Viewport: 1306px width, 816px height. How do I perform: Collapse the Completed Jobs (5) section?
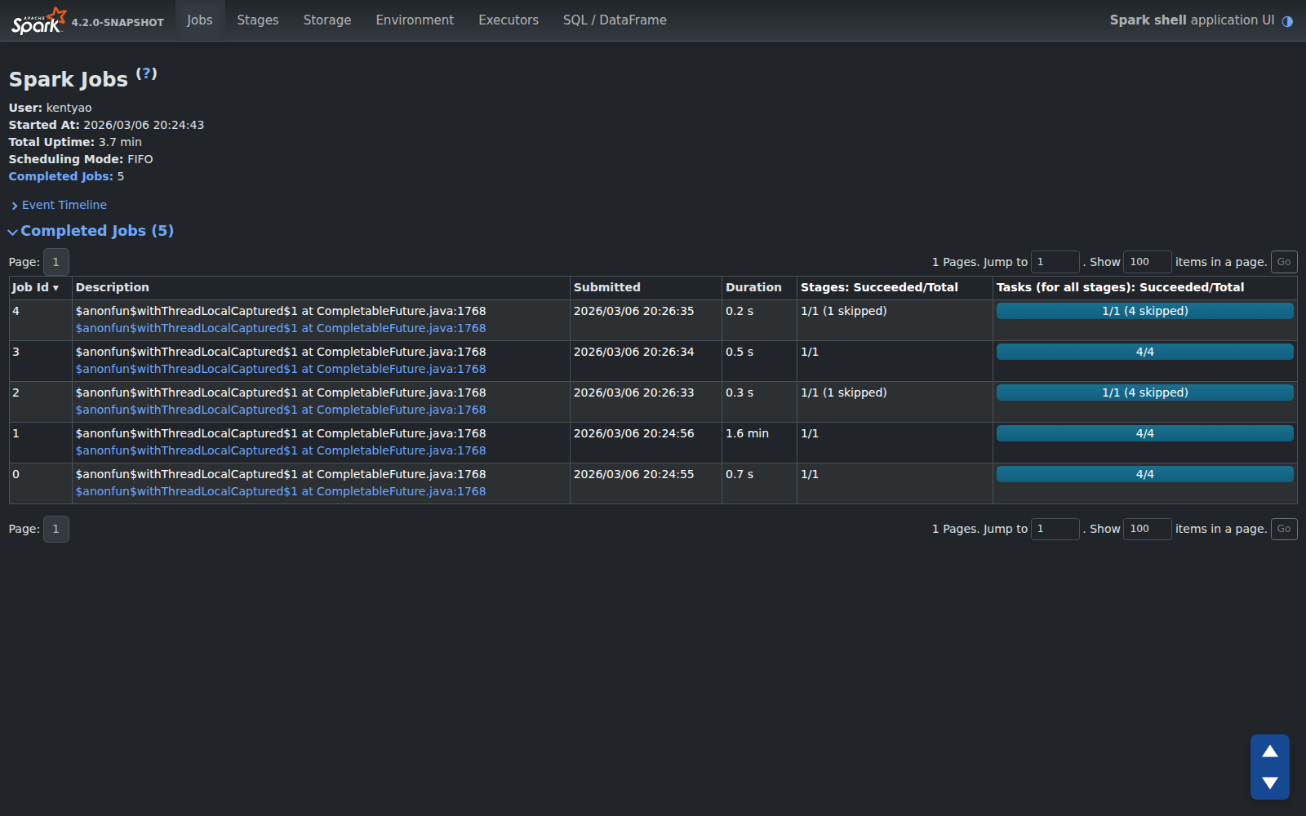91,231
